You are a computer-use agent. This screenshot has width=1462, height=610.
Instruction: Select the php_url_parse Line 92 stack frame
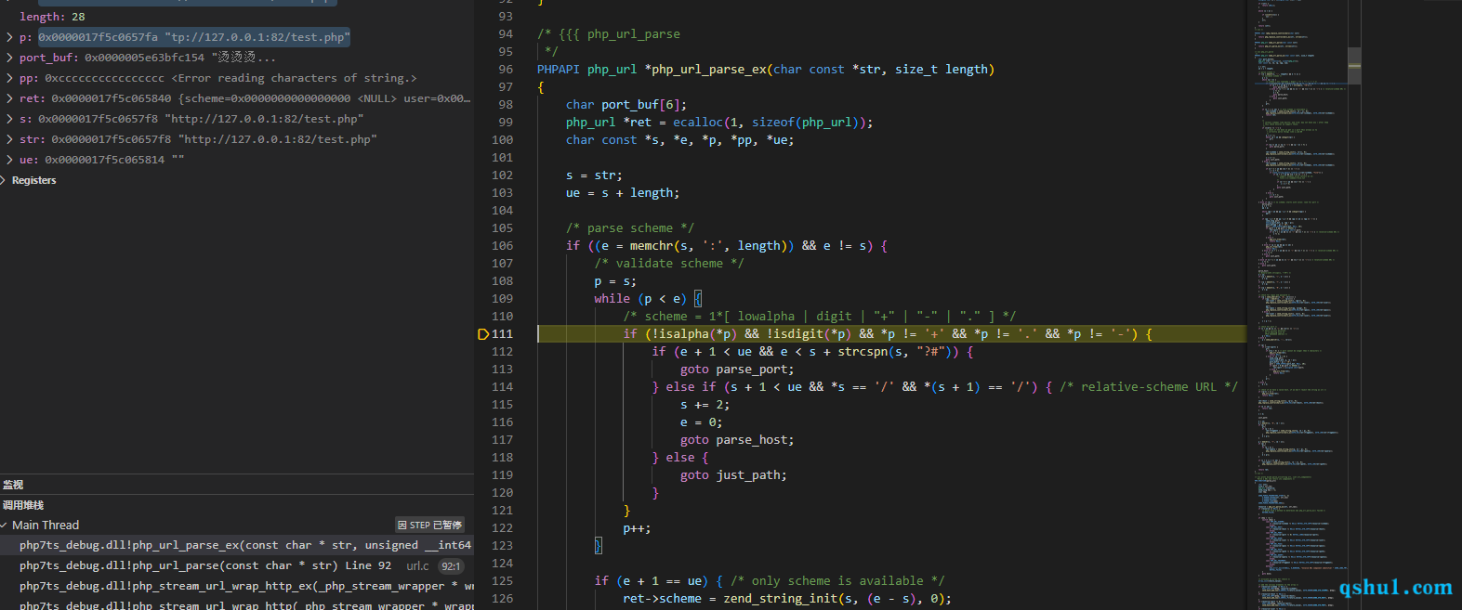pos(237,565)
